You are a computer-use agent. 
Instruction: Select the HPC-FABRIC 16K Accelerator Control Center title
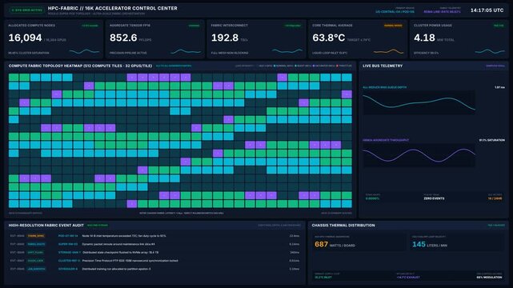[113, 8]
